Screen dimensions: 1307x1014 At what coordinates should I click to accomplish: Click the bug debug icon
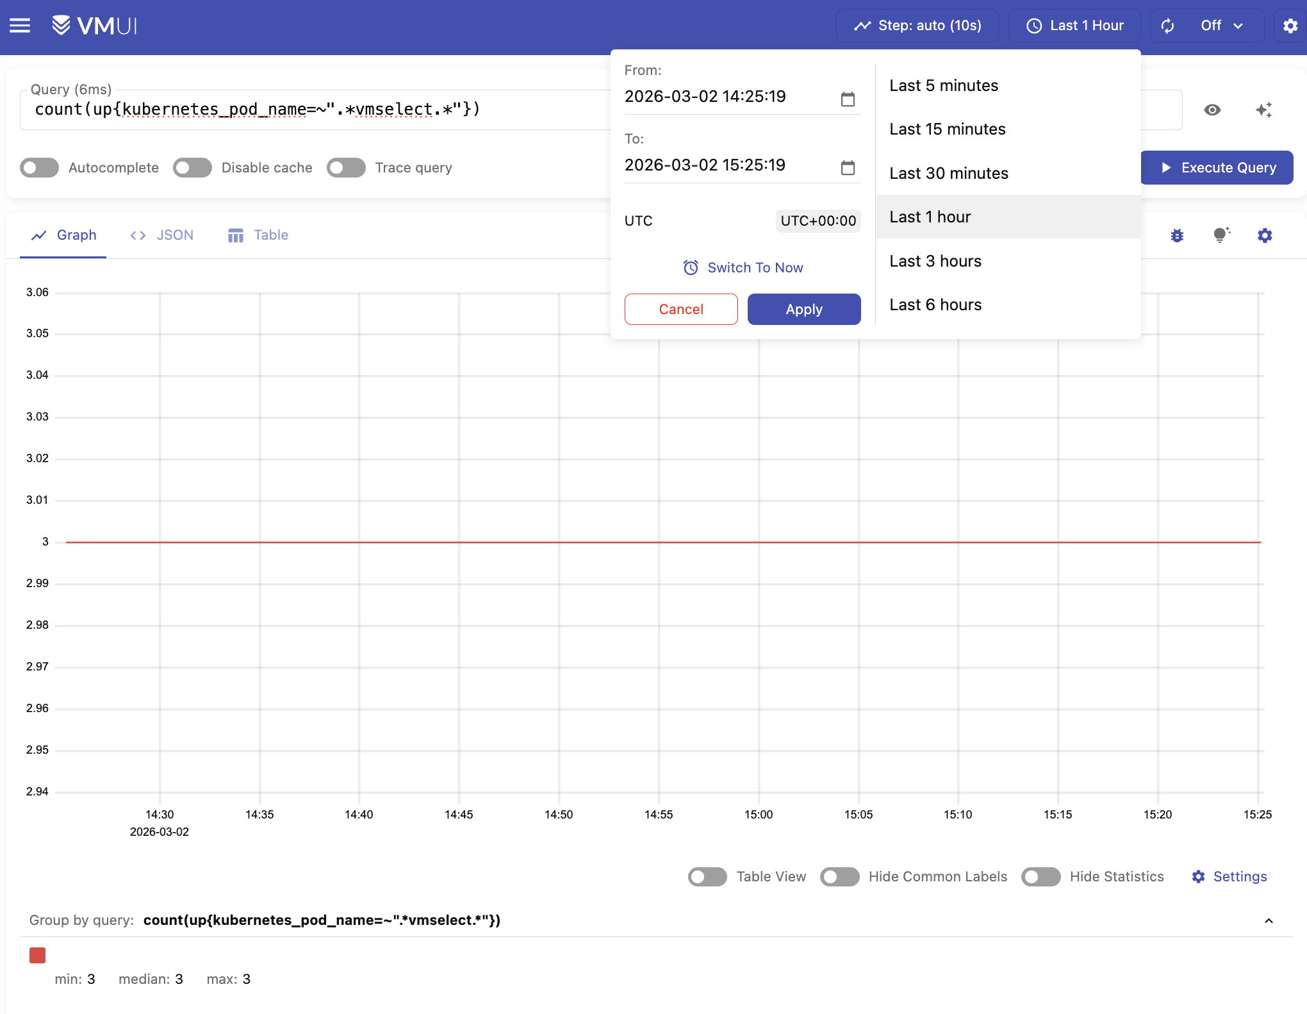pyautogui.click(x=1177, y=235)
